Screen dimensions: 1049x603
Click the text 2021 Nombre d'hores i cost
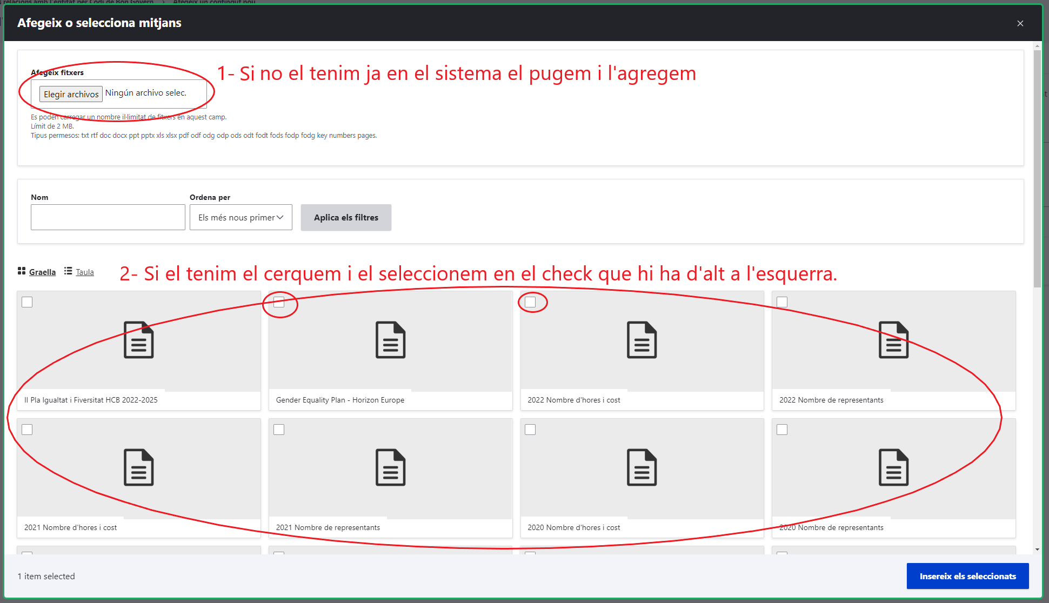(70, 527)
